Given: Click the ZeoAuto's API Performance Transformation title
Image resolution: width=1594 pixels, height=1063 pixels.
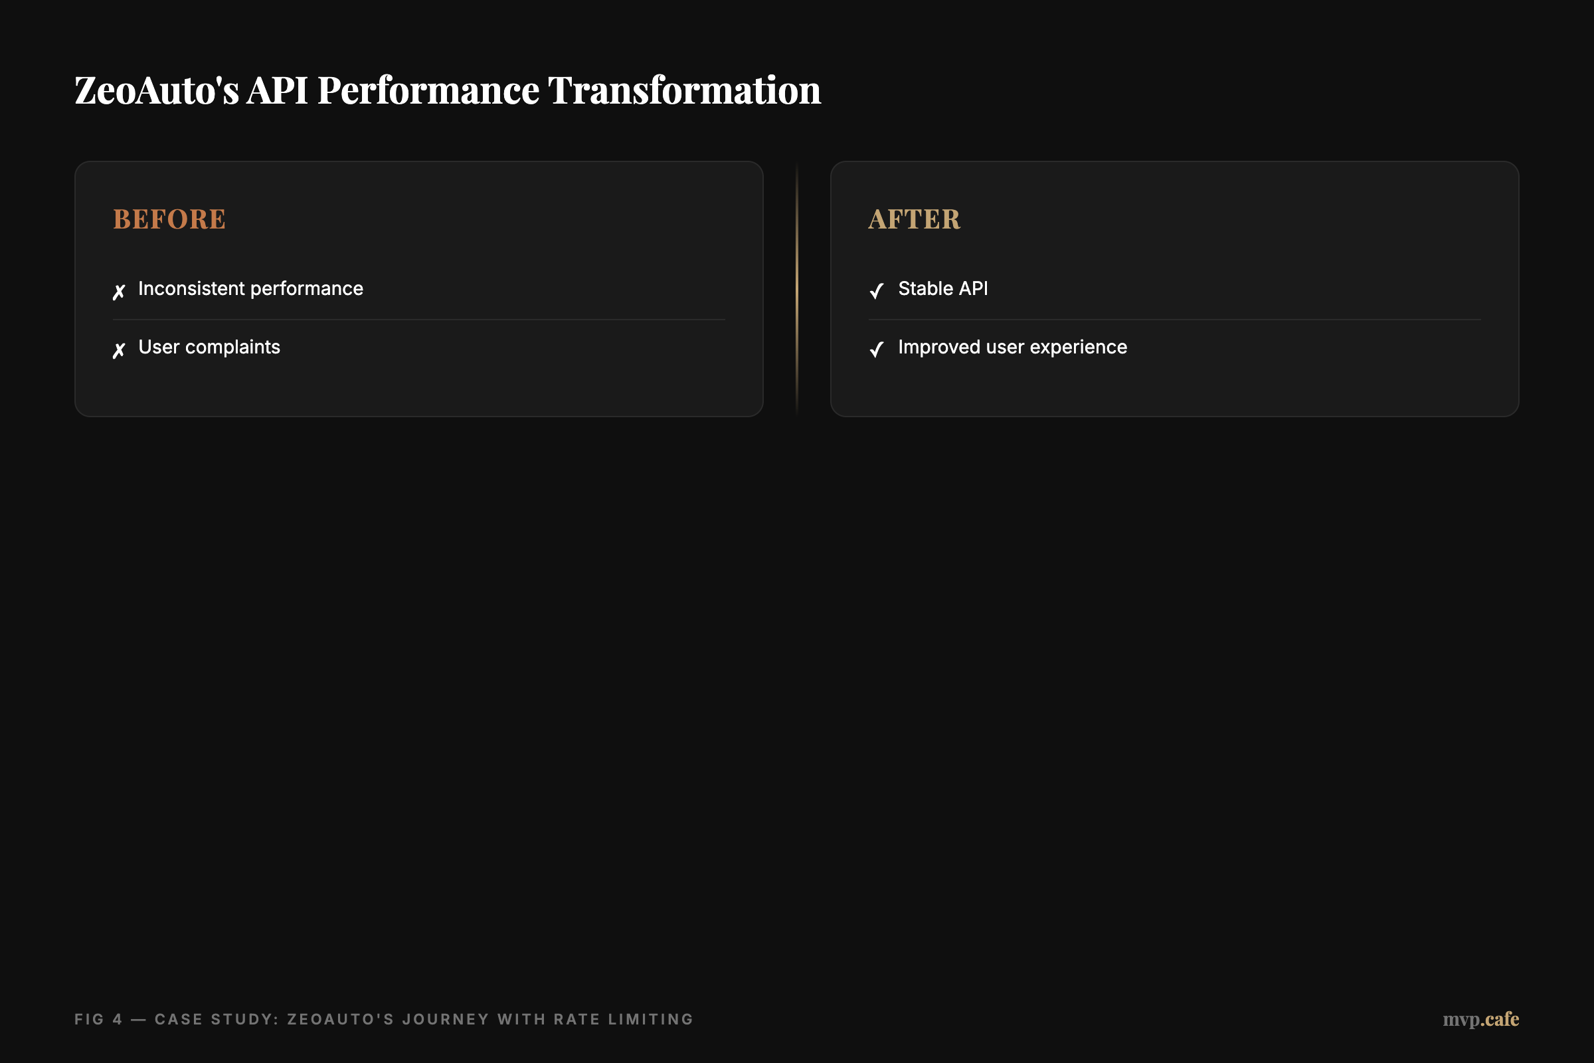Looking at the screenshot, I should (447, 90).
